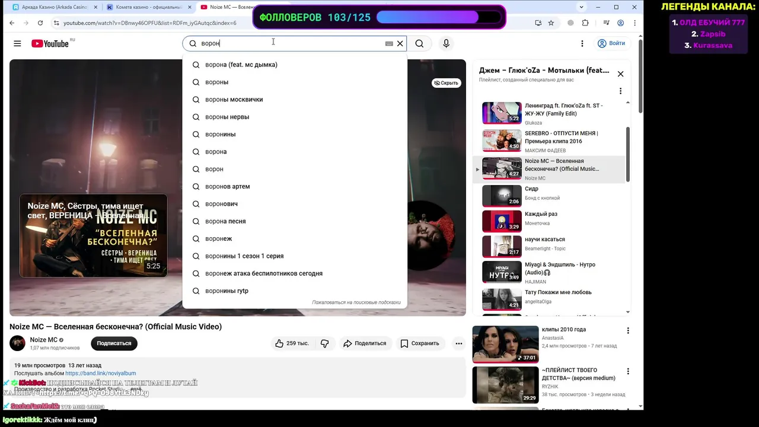The image size is (759, 427).
Task: View site information icon in address bar
Action: 56,23
